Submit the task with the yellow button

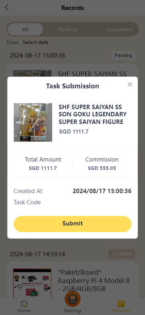72,224
